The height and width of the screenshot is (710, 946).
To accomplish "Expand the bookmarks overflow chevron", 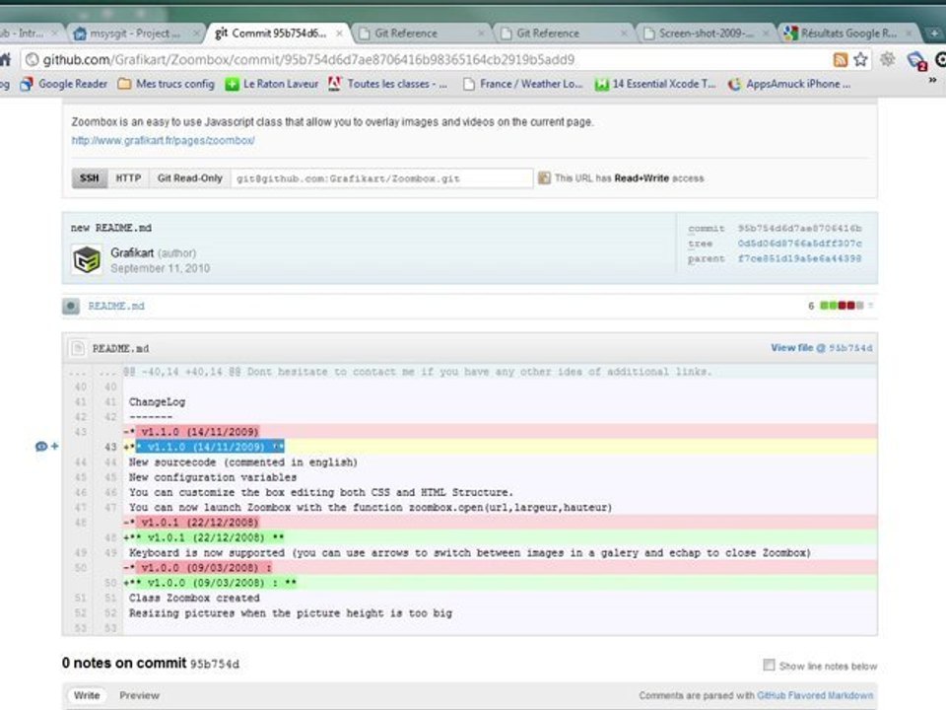I will (x=933, y=80).
